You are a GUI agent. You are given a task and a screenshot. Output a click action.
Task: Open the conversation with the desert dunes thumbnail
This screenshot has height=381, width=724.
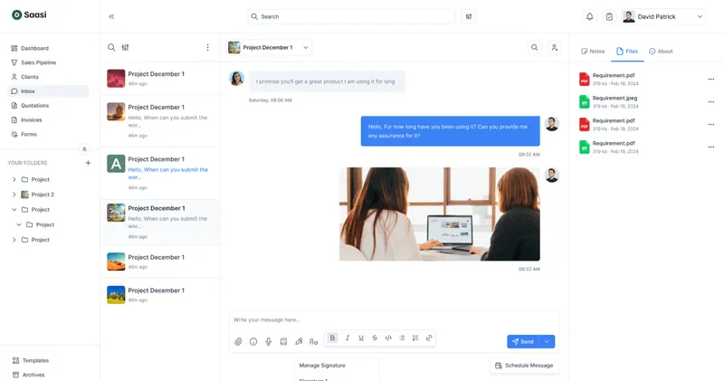point(160,262)
